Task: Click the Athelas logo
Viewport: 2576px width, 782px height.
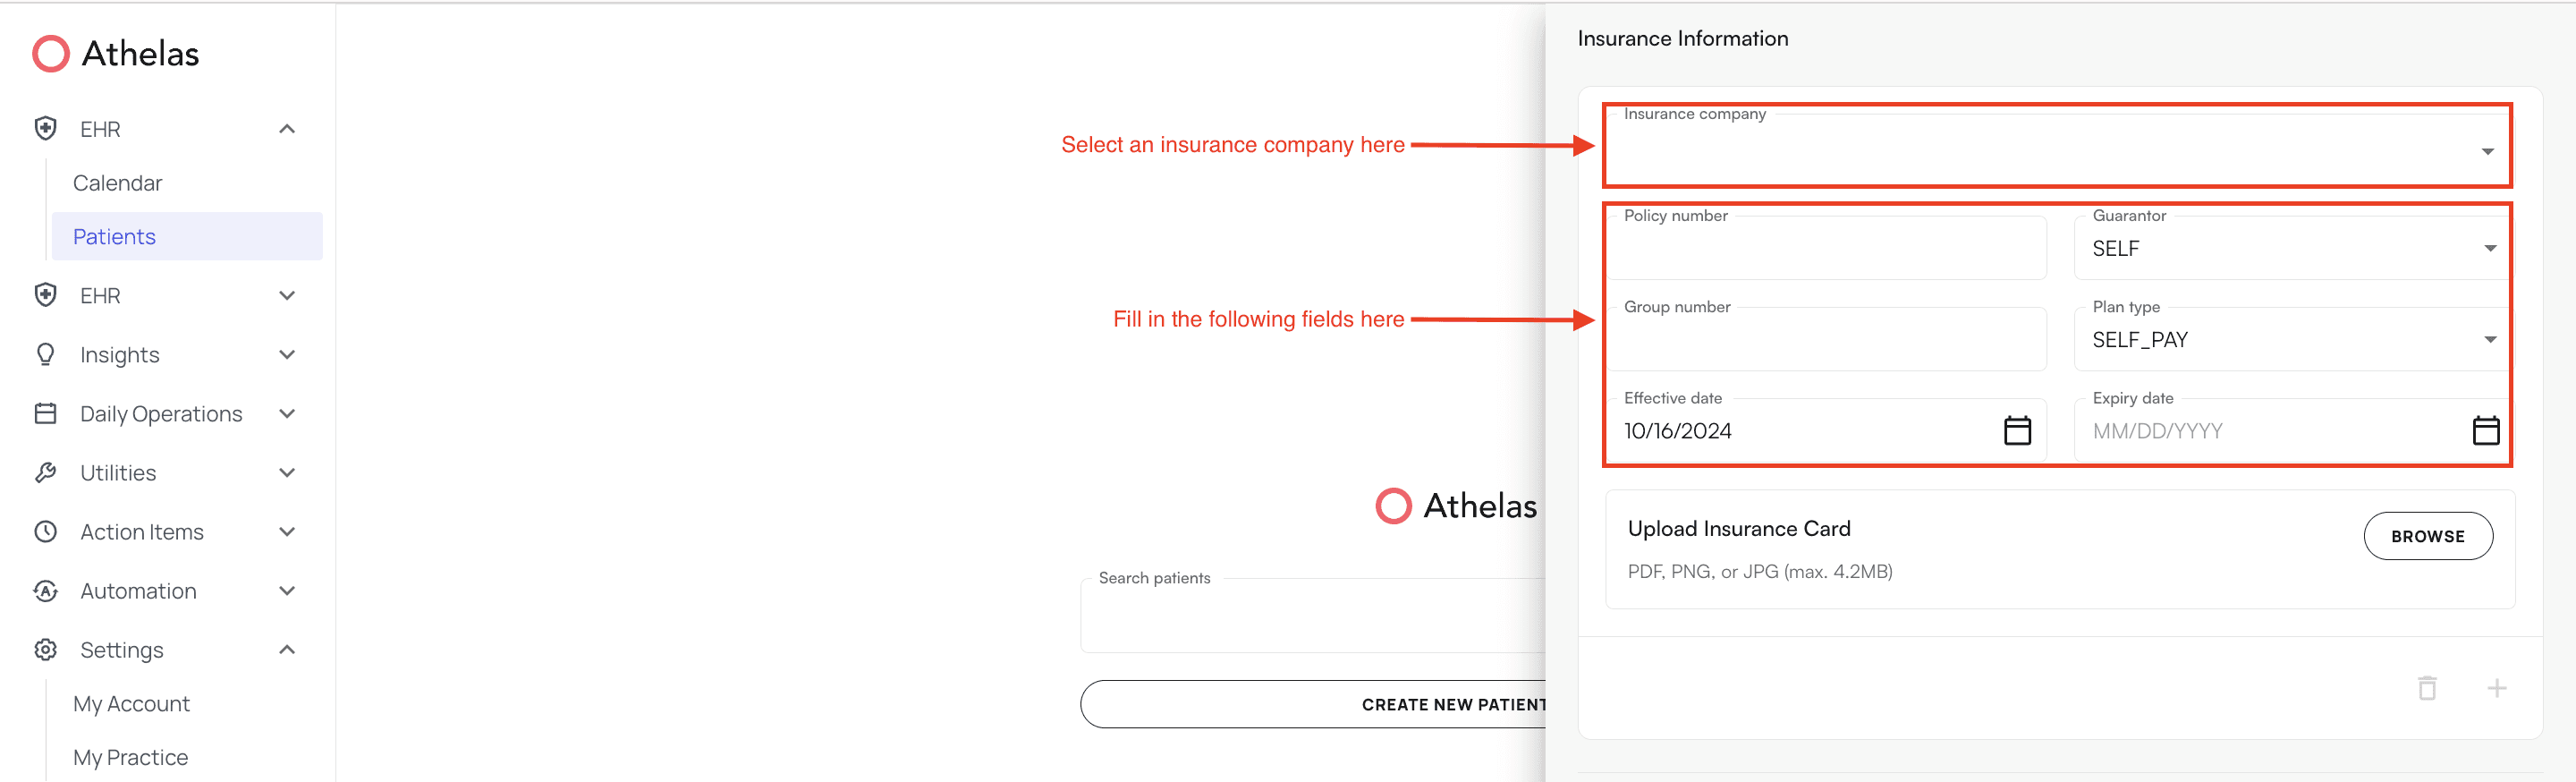Action: [115, 53]
